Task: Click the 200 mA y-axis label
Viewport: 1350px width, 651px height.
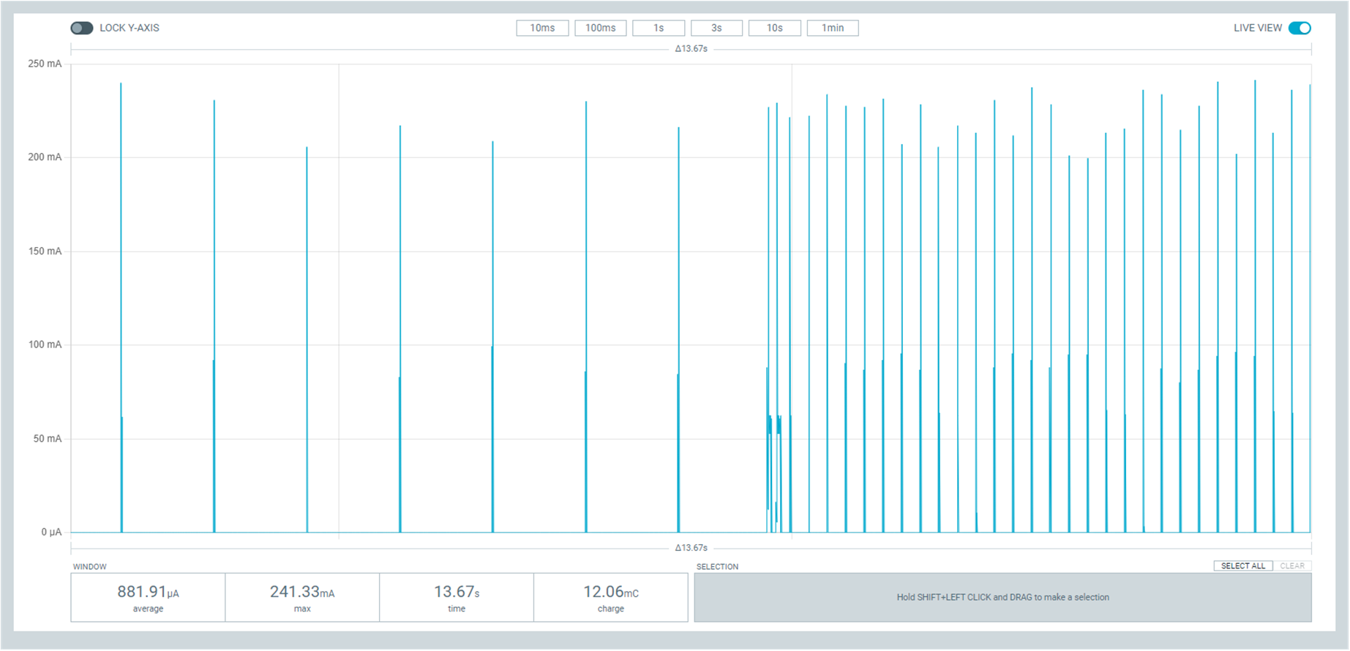Action: (45, 157)
